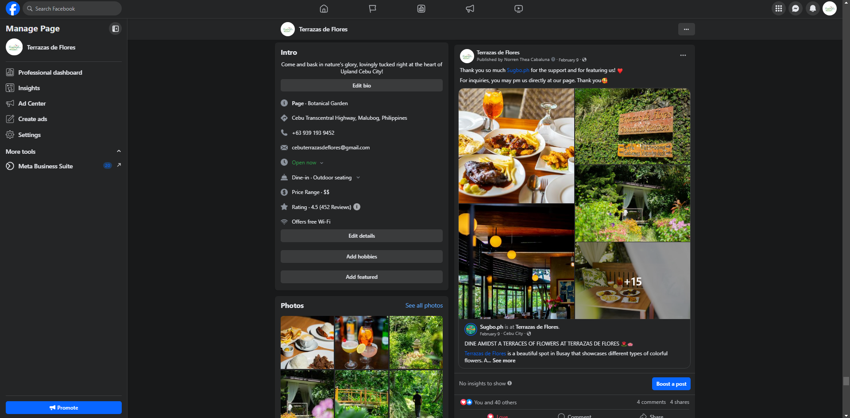This screenshot has height=418, width=850.
Task: Open page Settings in the sidebar
Action: (64, 135)
